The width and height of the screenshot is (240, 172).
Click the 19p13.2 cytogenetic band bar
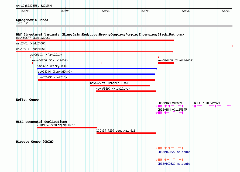click(124, 26)
